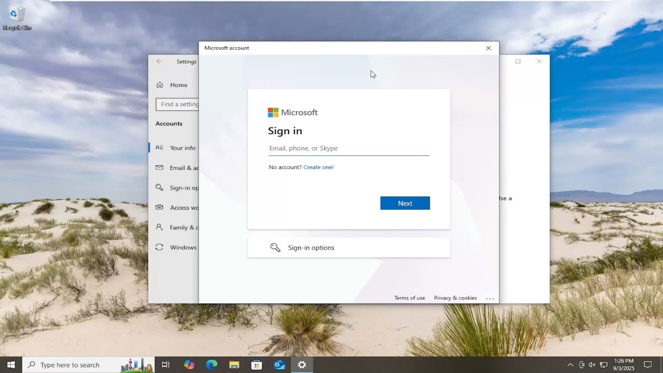Click the Microsoft logo
The image size is (663, 373).
coord(293,112)
